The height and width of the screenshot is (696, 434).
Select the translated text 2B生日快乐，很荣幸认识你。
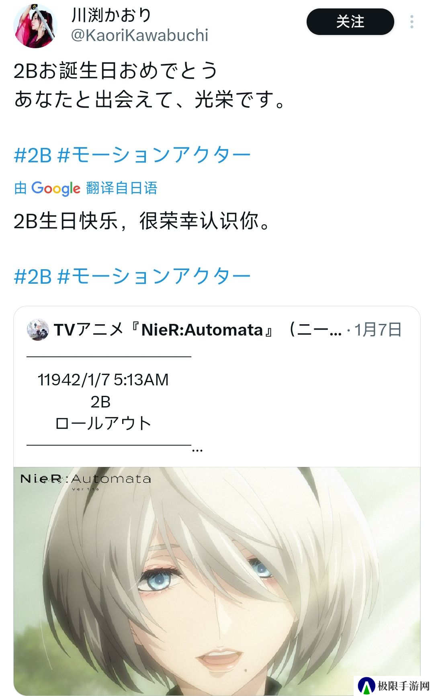[142, 221]
